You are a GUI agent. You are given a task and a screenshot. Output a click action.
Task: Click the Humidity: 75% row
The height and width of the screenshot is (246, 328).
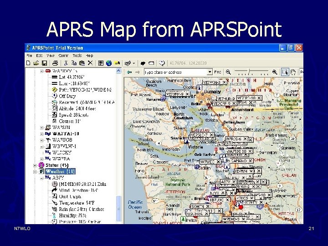click(72, 215)
